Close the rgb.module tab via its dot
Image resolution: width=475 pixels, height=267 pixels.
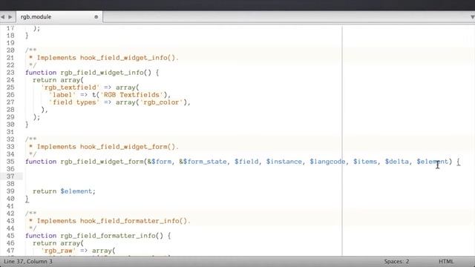tap(96, 17)
